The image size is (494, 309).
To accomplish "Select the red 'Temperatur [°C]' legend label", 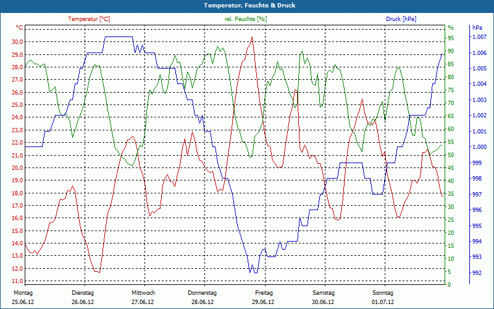I will [89, 19].
